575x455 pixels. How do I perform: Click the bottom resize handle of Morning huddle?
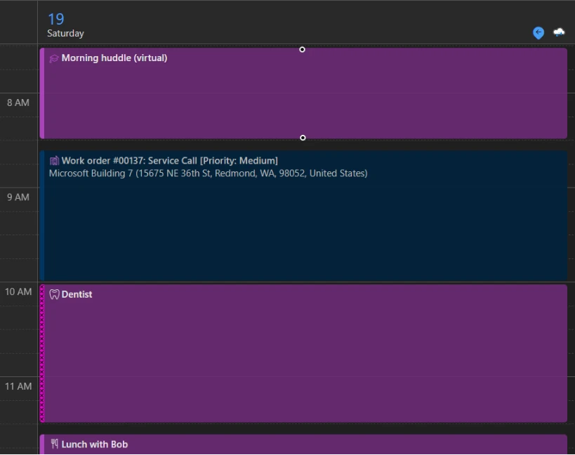[x=303, y=138]
